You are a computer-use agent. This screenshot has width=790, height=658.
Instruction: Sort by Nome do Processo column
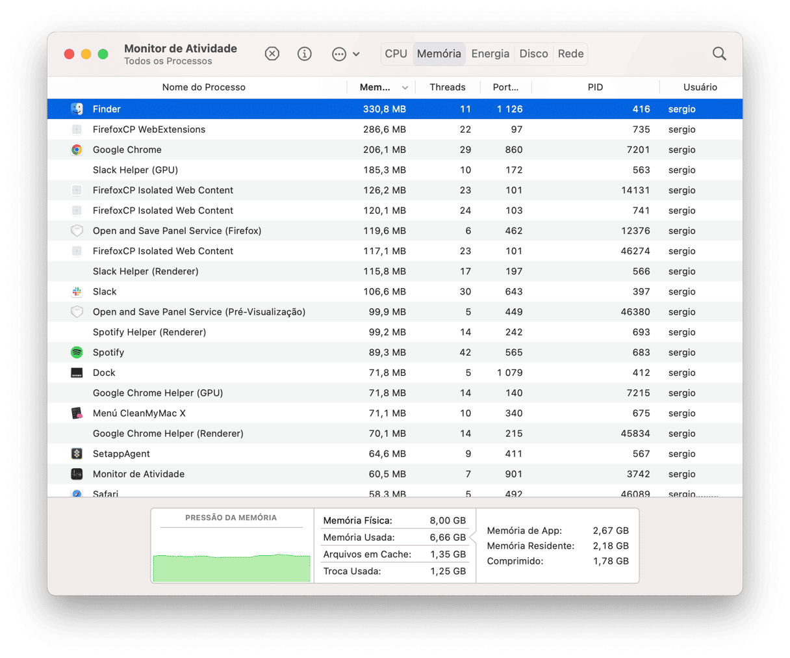tap(203, 87)
